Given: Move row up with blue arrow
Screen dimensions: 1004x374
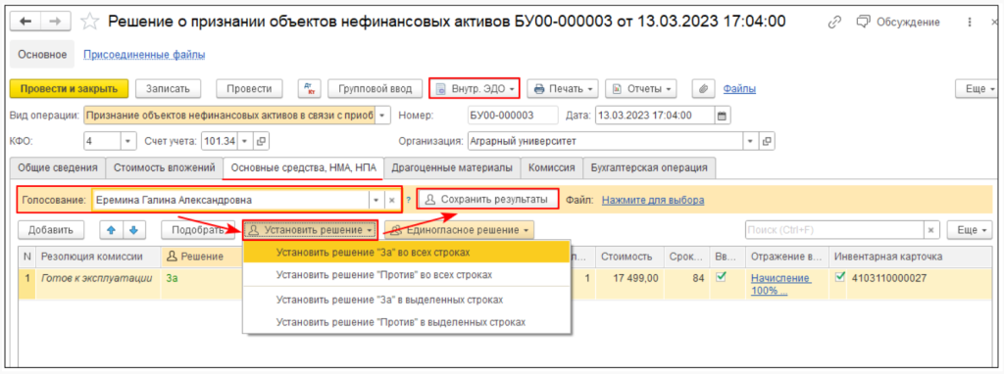Looking at the screenshot, I should (111, 229).
